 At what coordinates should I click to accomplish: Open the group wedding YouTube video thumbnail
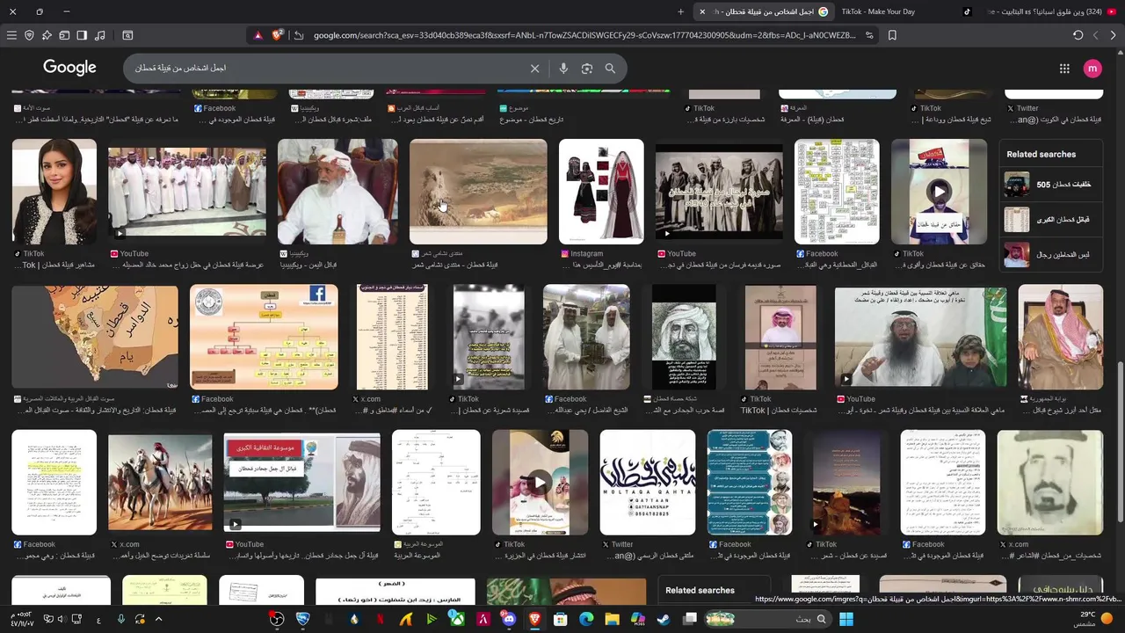(x=186, y=192)
